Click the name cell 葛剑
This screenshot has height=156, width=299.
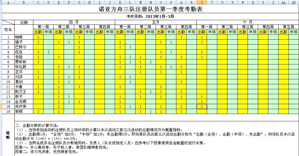coord(24,82)
